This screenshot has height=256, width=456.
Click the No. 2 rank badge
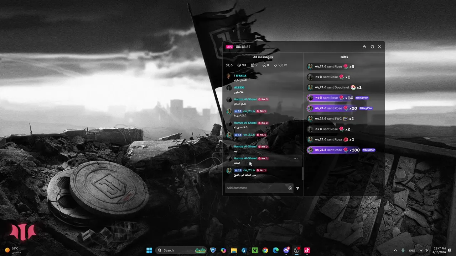(263, 158)
